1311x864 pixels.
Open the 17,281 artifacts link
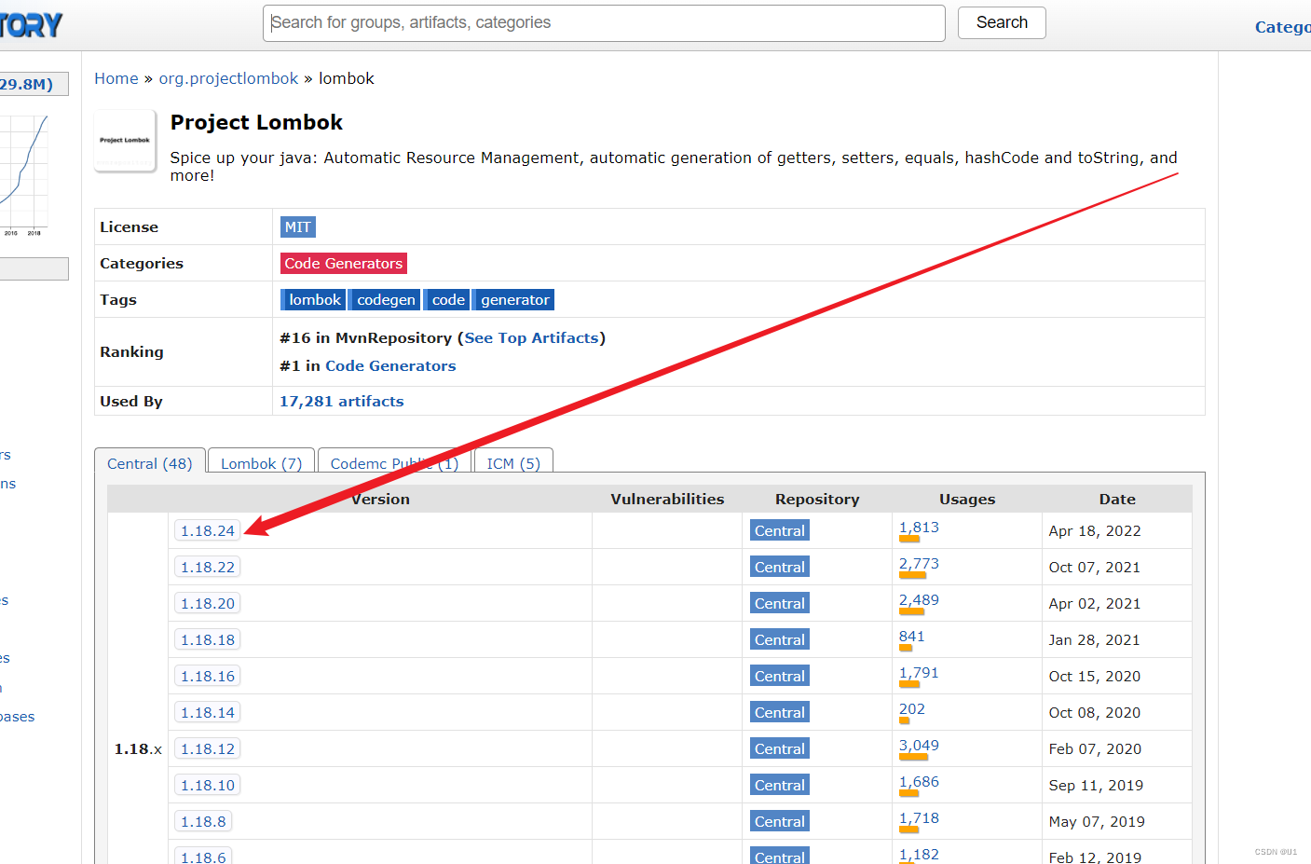(342, 401)
